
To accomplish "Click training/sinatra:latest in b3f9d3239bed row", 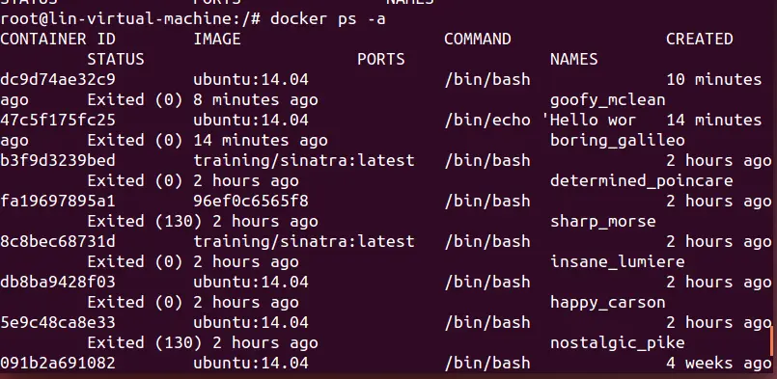I will tap(304, 160).
